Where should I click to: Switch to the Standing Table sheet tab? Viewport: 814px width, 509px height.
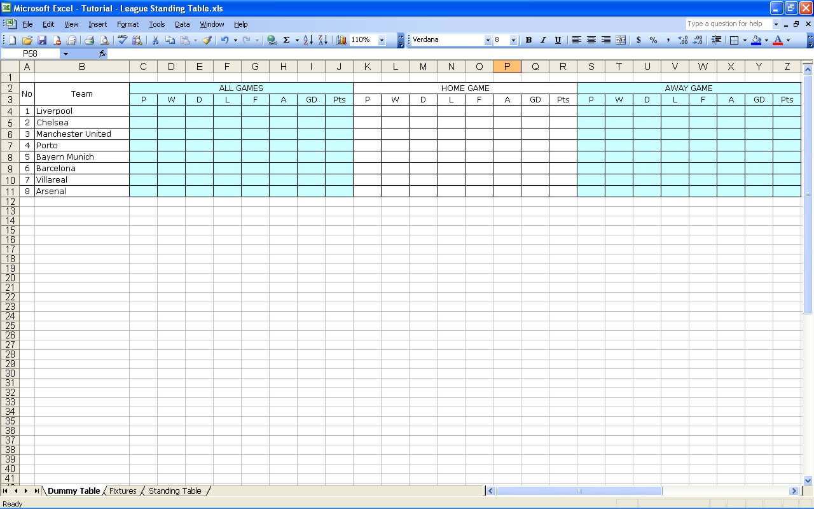(x=175, y=491)
